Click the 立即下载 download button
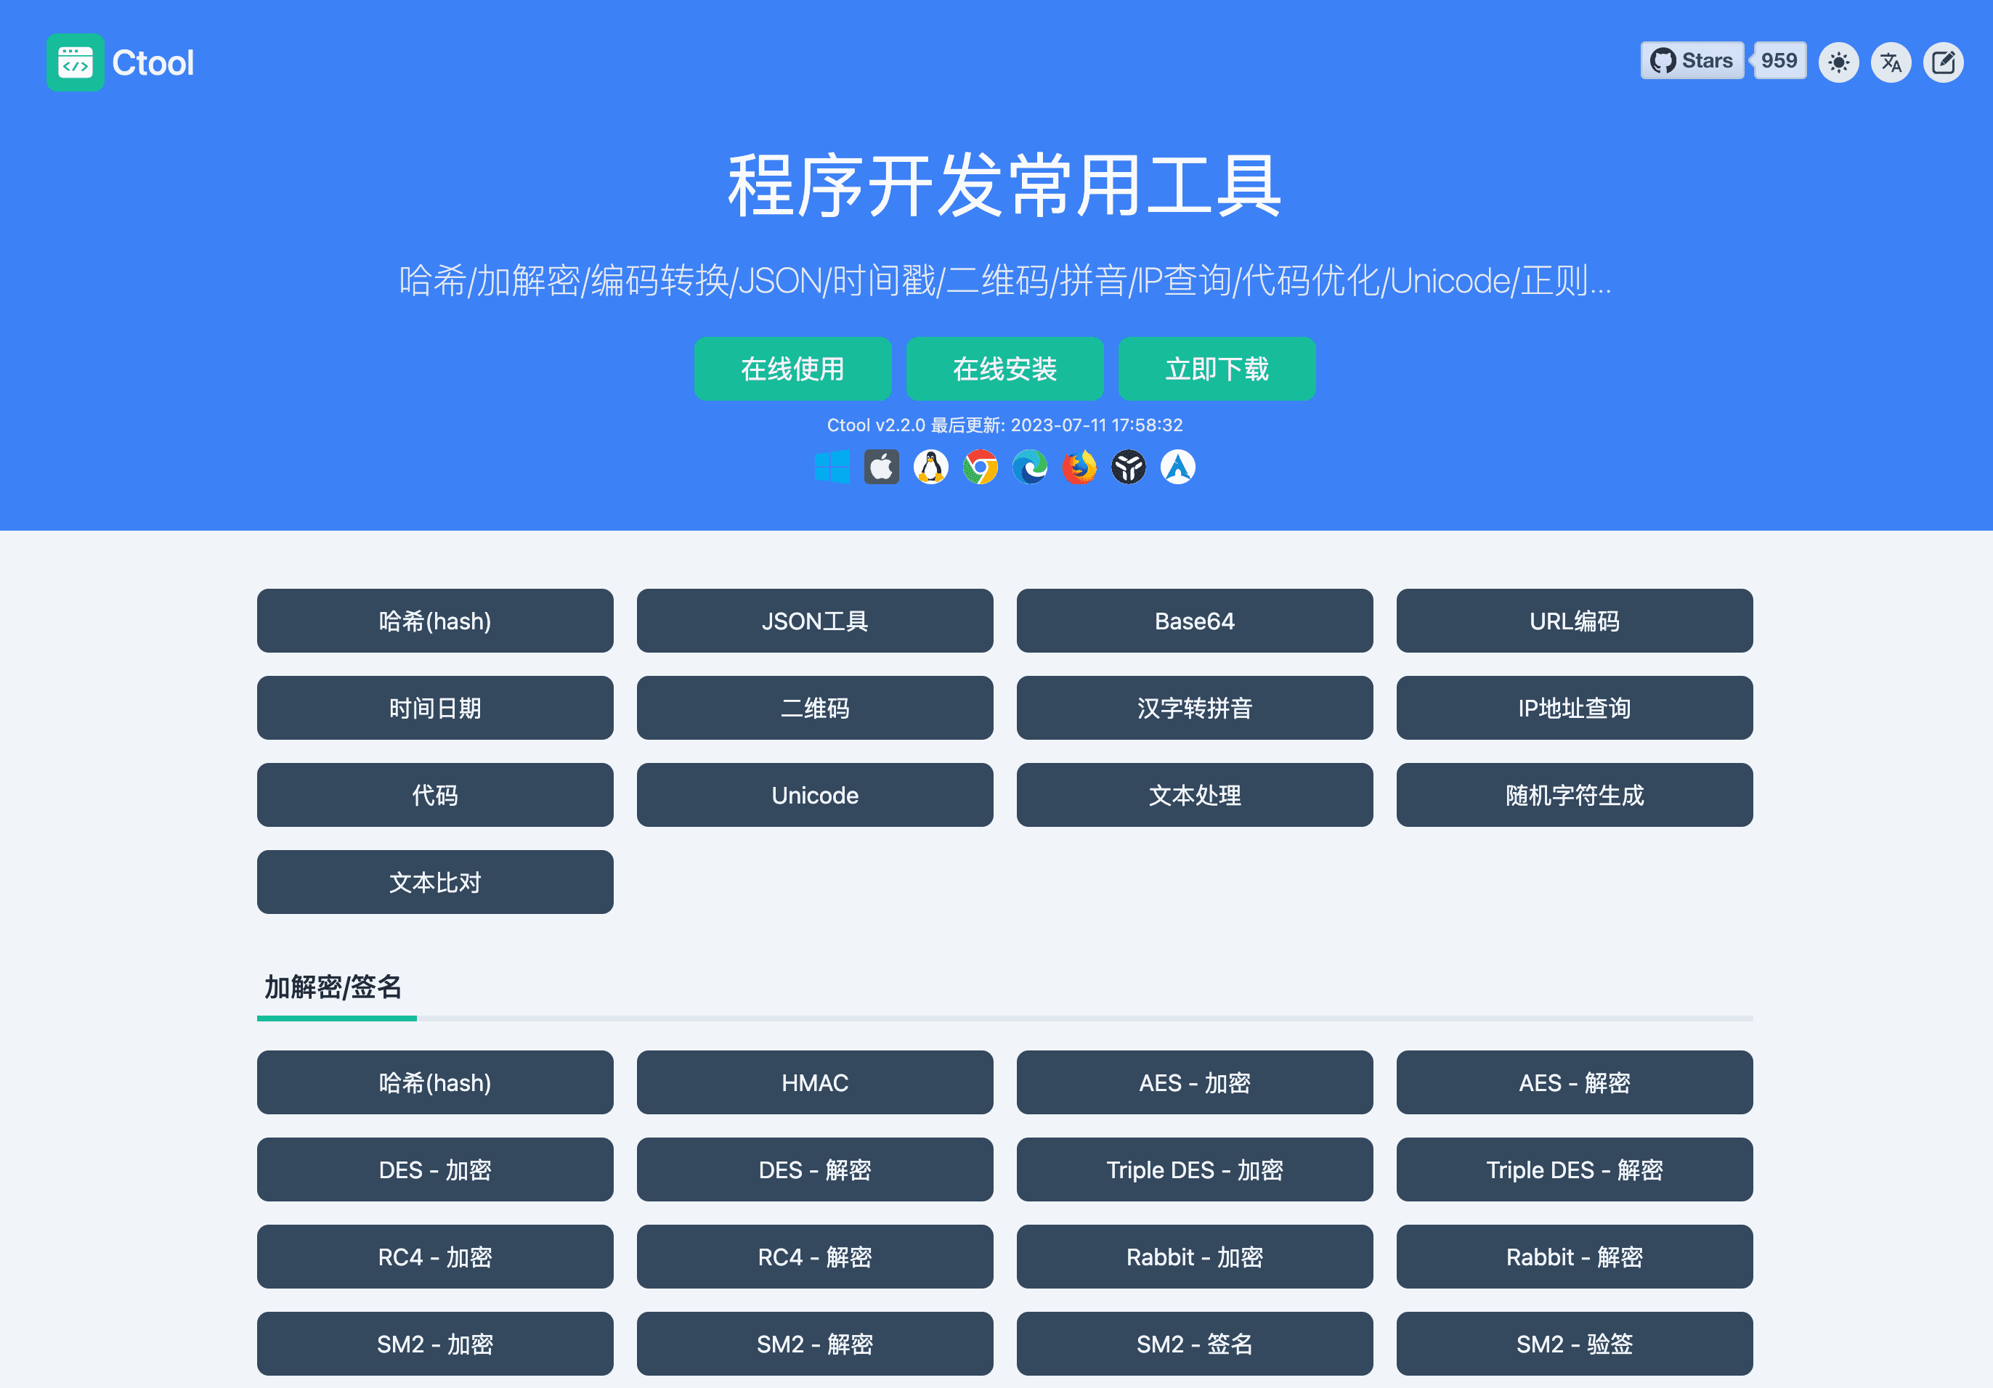 [x=1217, y=368]
